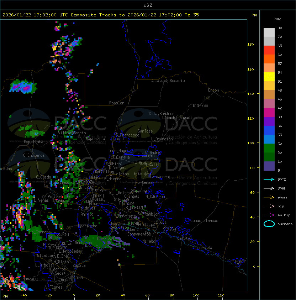Select the gray 70 dBZ legend swatch
This screenshot has height=300, width=296.
click(269, 41)
